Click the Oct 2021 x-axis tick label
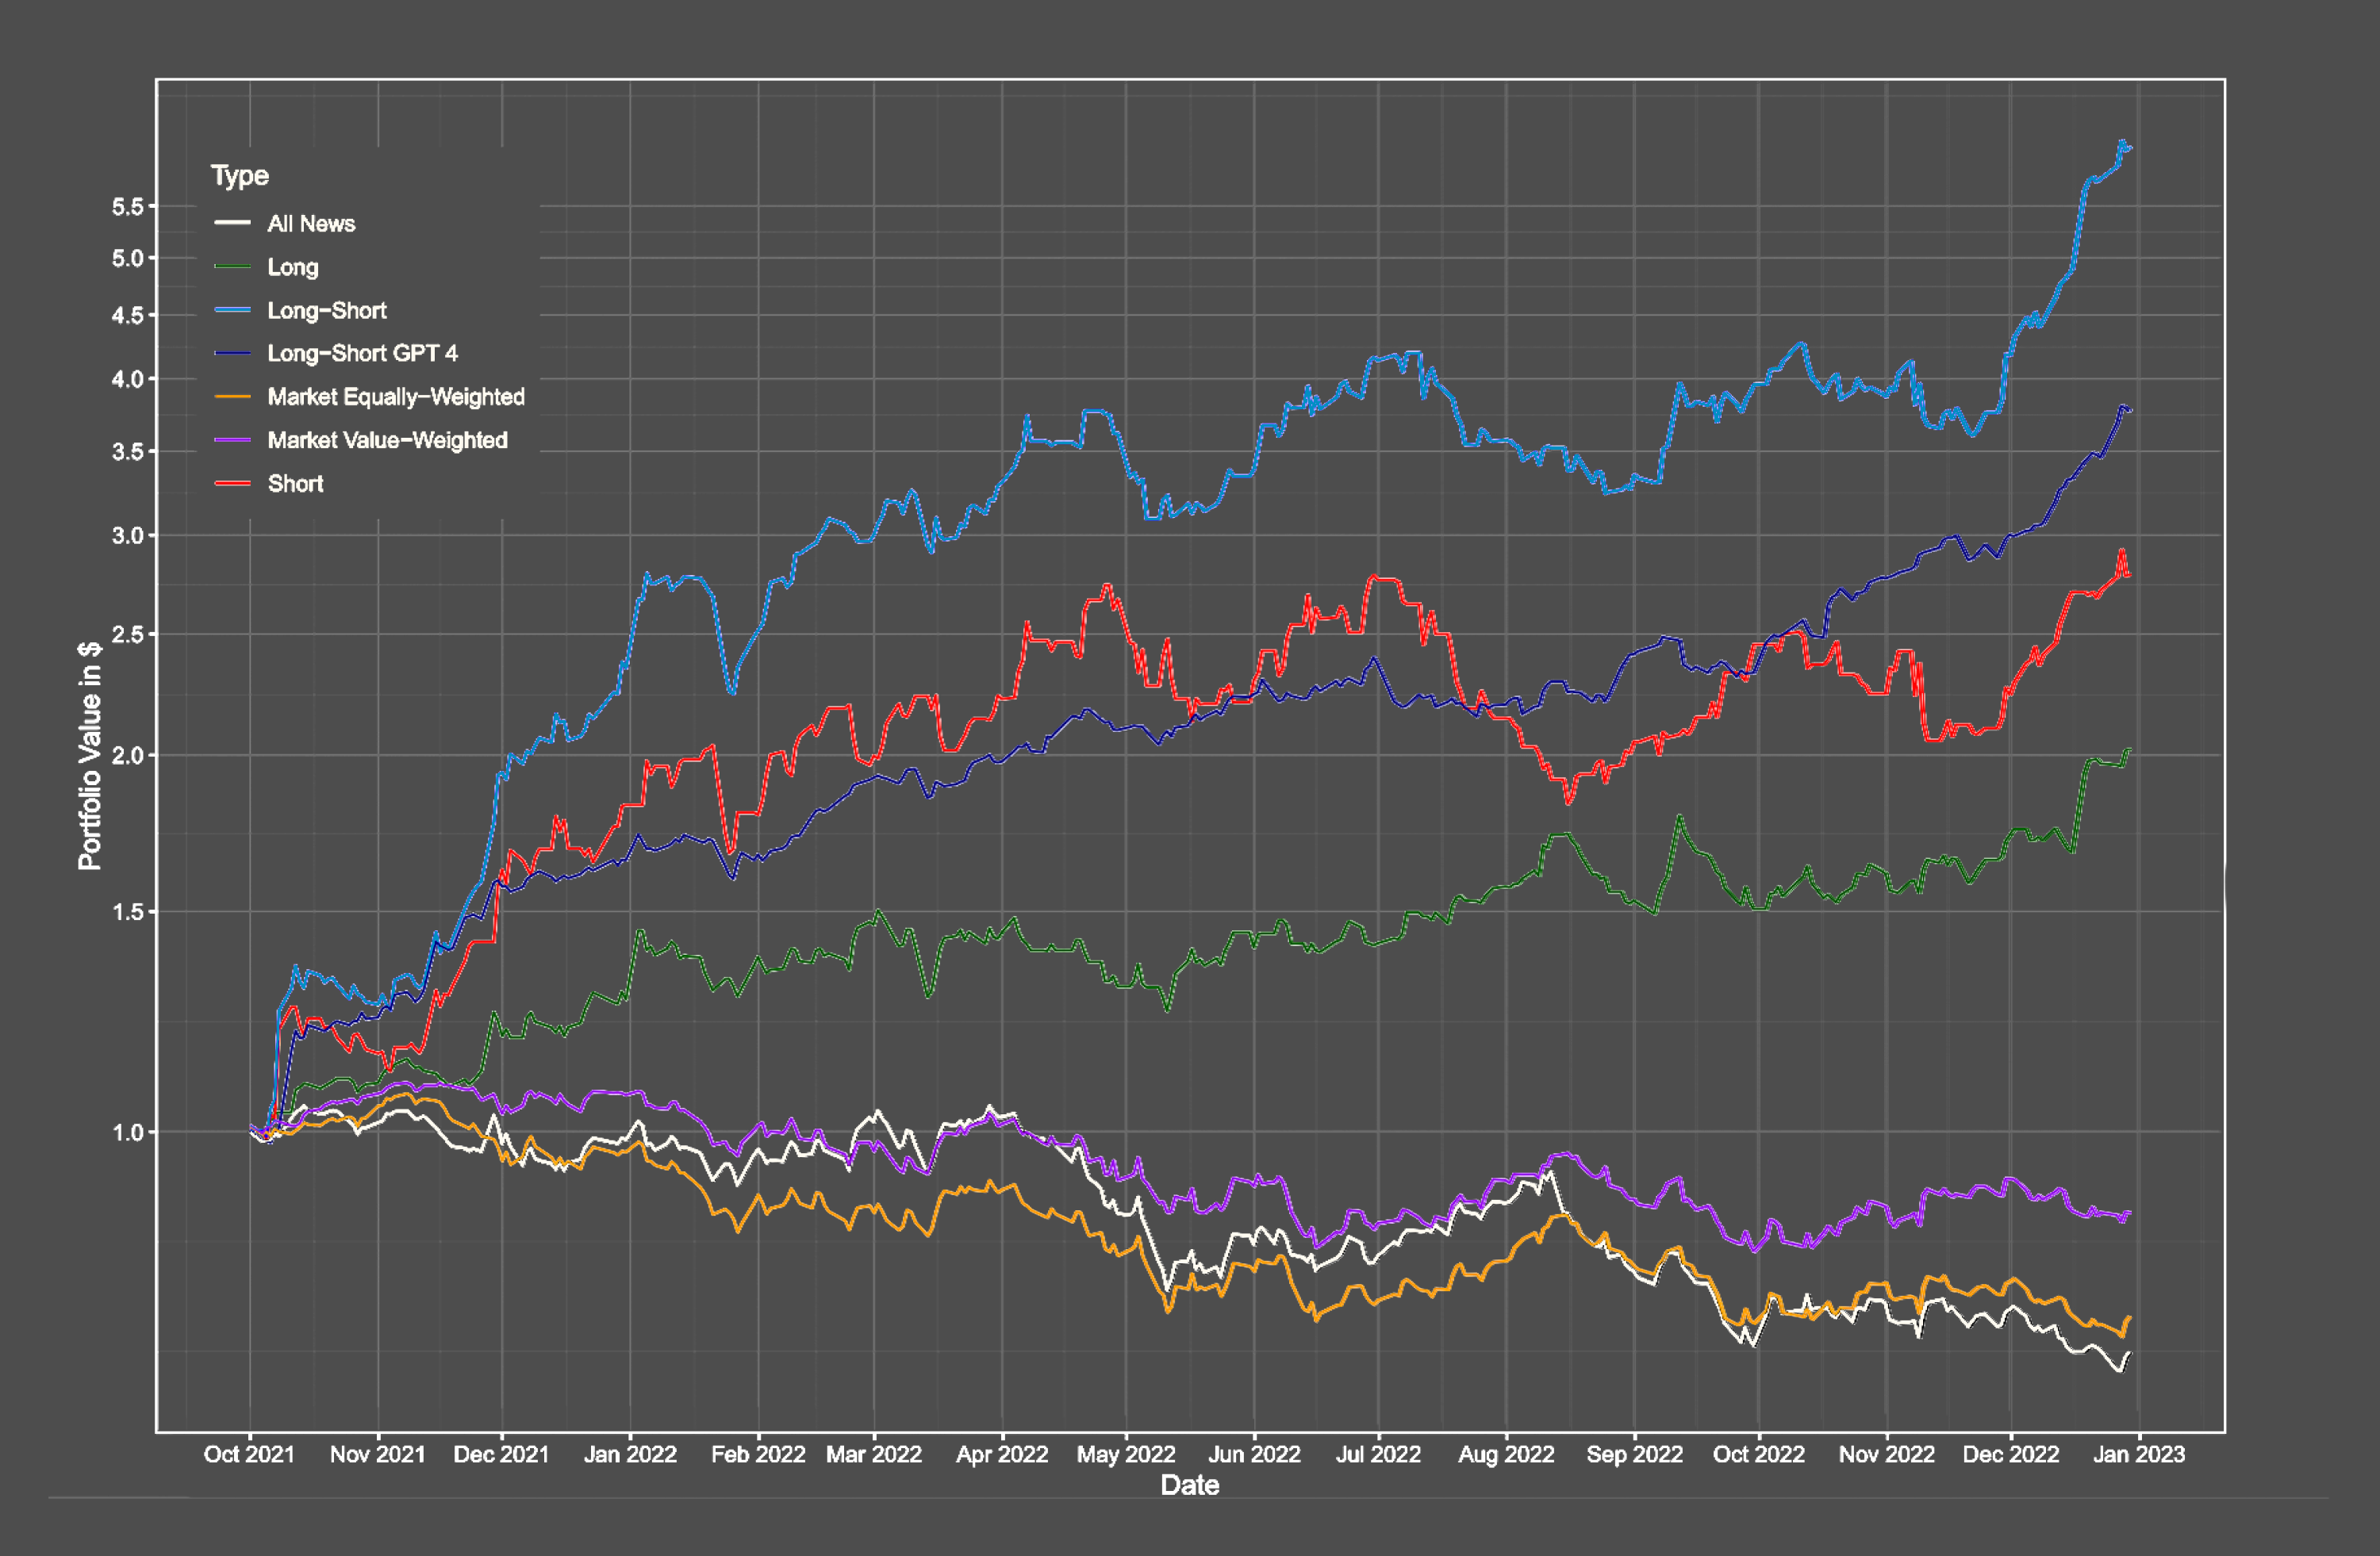 tap(249, 1454)
